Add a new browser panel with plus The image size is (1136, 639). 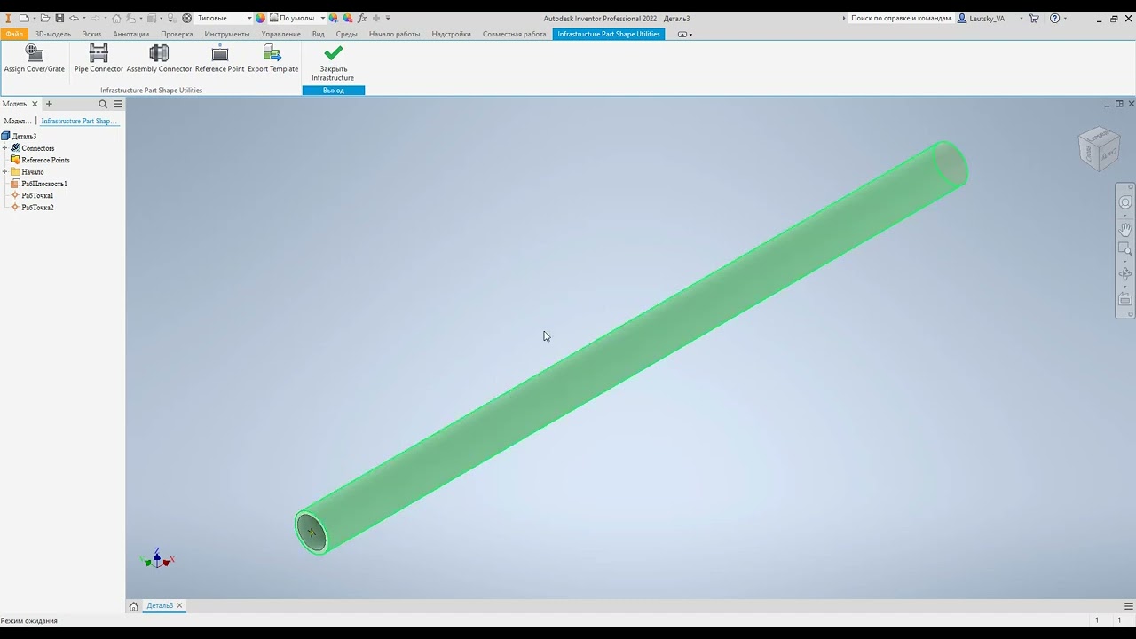pos(49,104)
